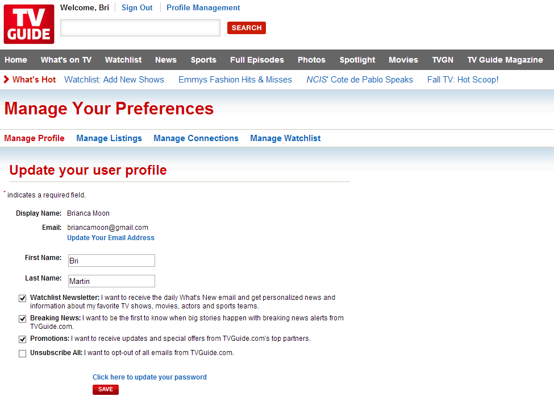The height and width of the screenshot is (400, 554).
Task: Uncheck the Breaking News checkbox
Action: (x=23, y=319)
